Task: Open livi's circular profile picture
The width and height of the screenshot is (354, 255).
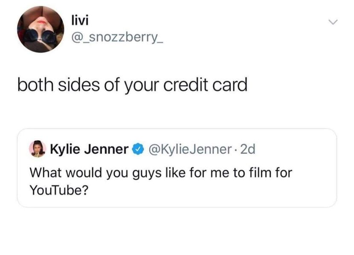Action: (x=41, y=29)
